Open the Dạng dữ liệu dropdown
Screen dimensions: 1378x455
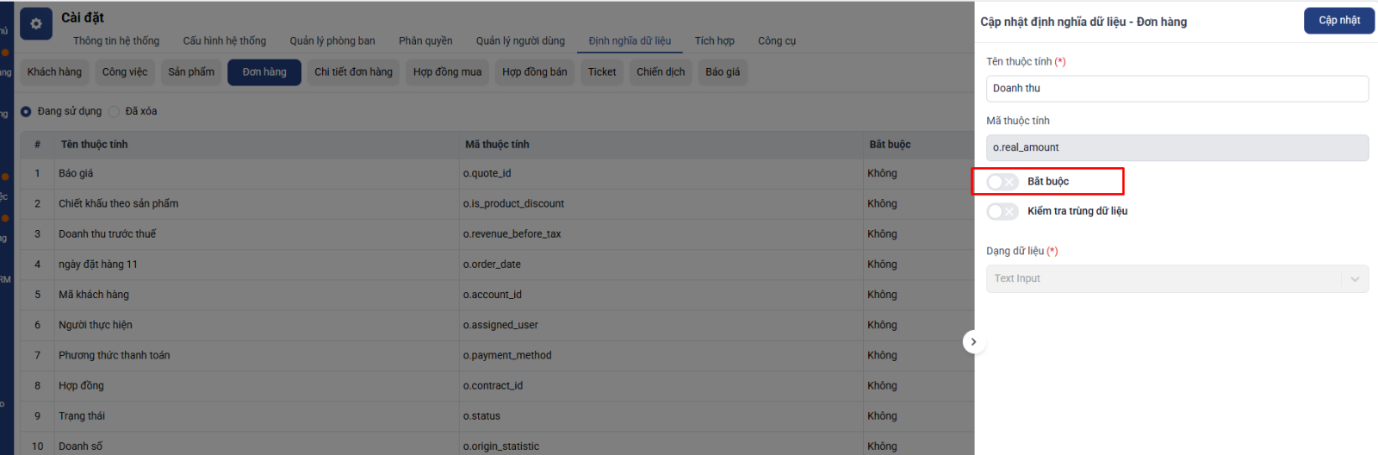(1176, 278)
